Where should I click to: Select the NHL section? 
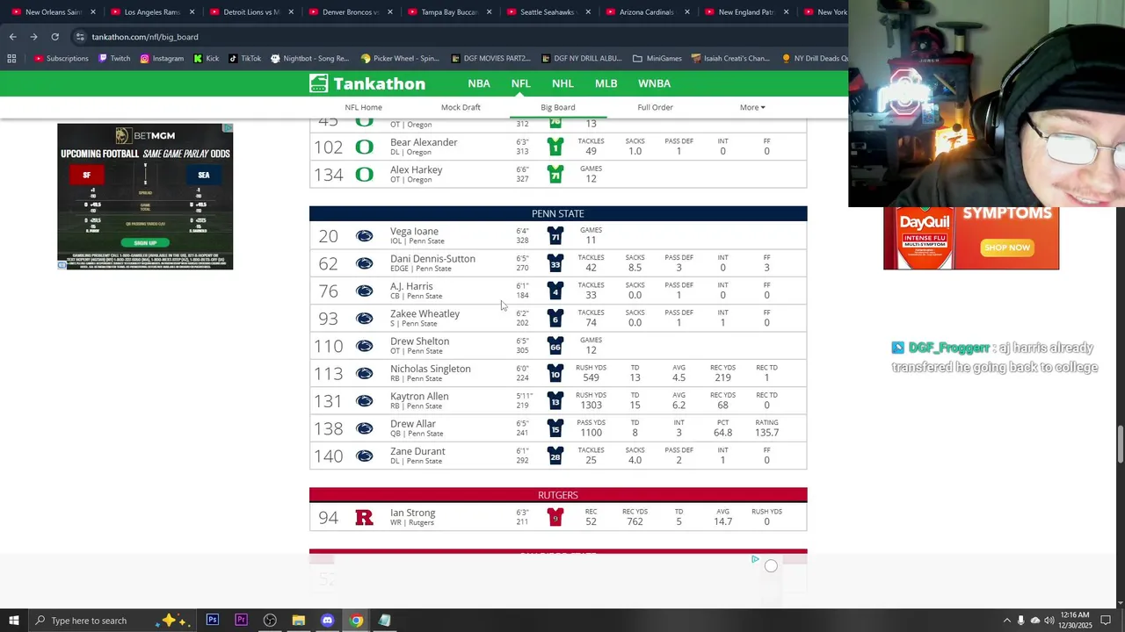click(x=562, y=83)
